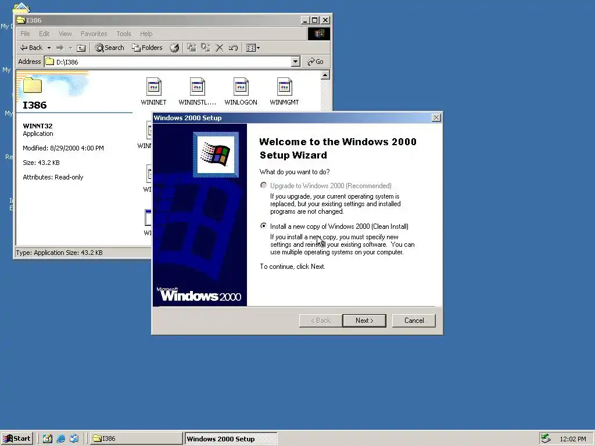Click the large I386 folder icon in info pane
Screen dimensions: 595x446
coord(33,85)
